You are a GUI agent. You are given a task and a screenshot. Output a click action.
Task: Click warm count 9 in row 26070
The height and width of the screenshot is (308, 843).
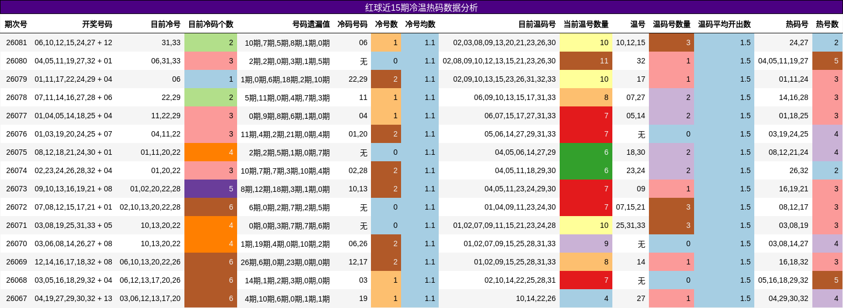coord(586,243)
